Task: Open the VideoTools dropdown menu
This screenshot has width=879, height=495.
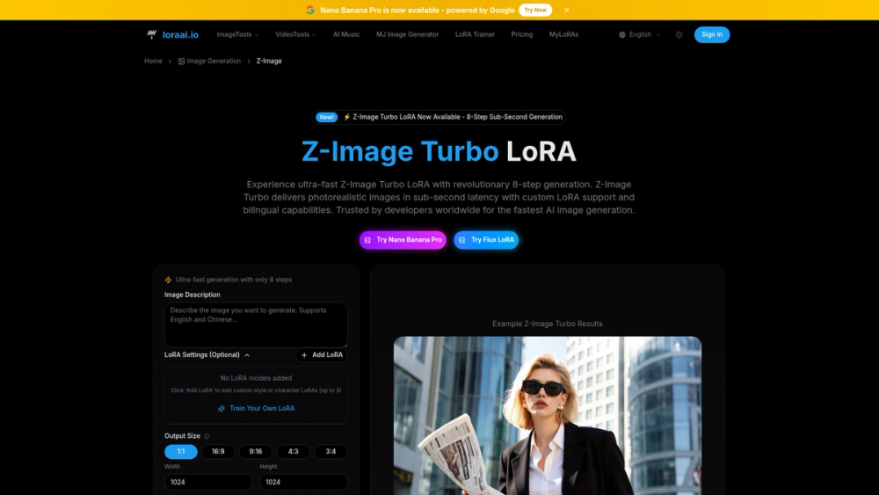Action: pos(295,35)
